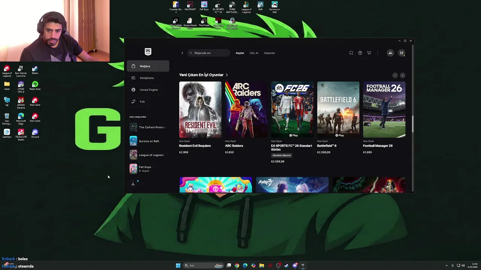Open the volume control in system tray

point(463,265)
